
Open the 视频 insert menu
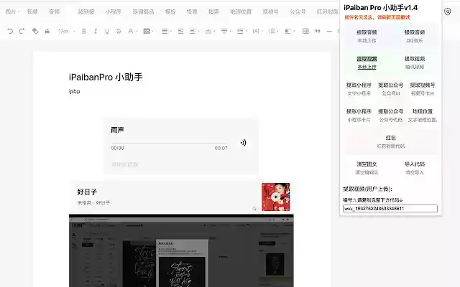click(x=32, y=11)
